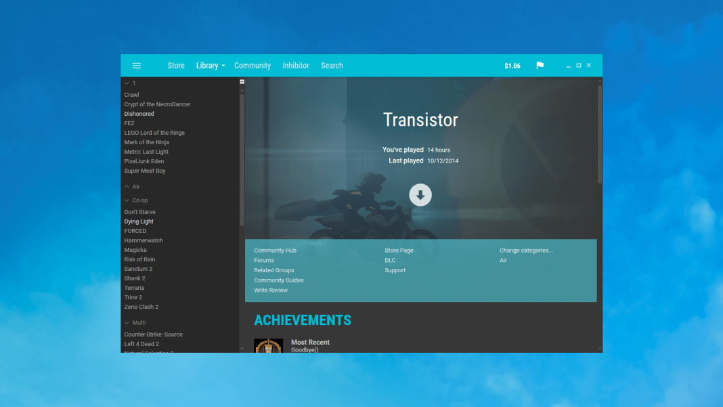Open the Support link
Viewport: 723px width, 407px height.
tap(395, 270)
